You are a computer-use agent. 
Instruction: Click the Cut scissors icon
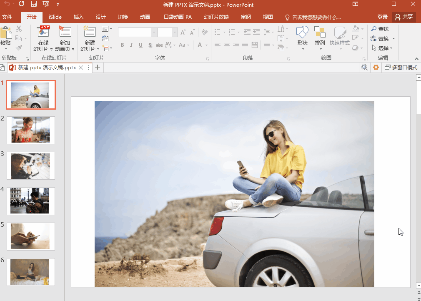(x=19, y=29)
